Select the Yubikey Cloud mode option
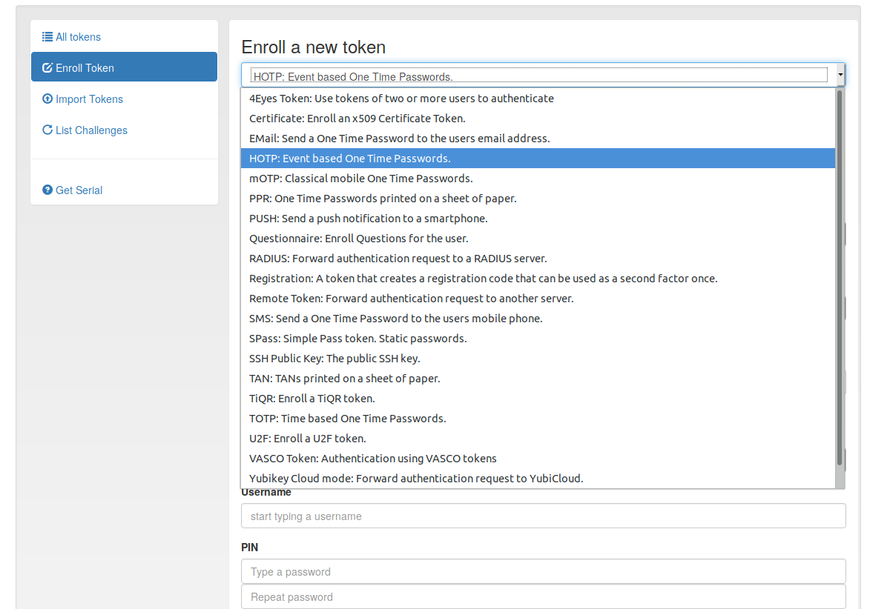This screenshot has height=609, width=870. 538,478
